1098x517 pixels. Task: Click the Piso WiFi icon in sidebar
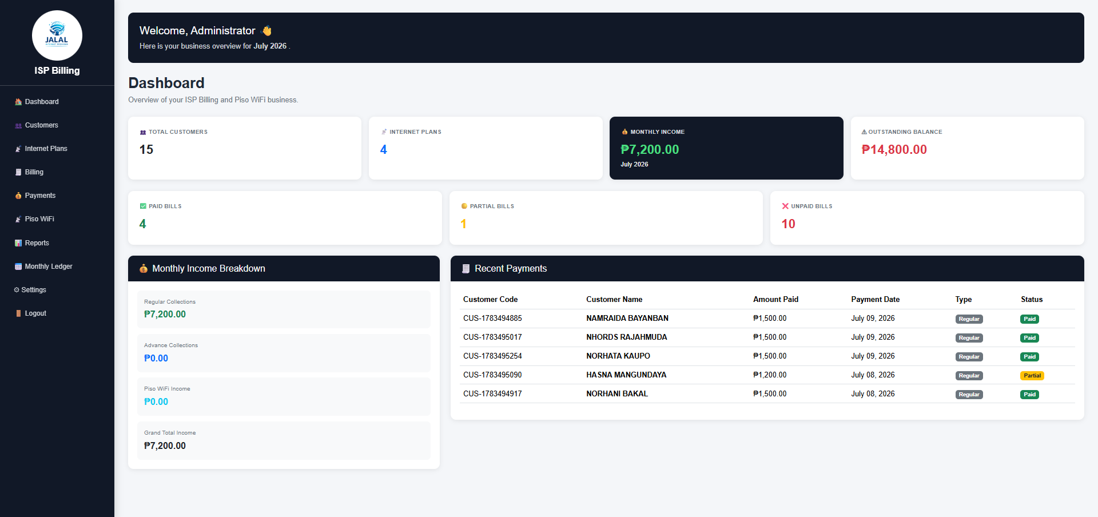[18, 219]
